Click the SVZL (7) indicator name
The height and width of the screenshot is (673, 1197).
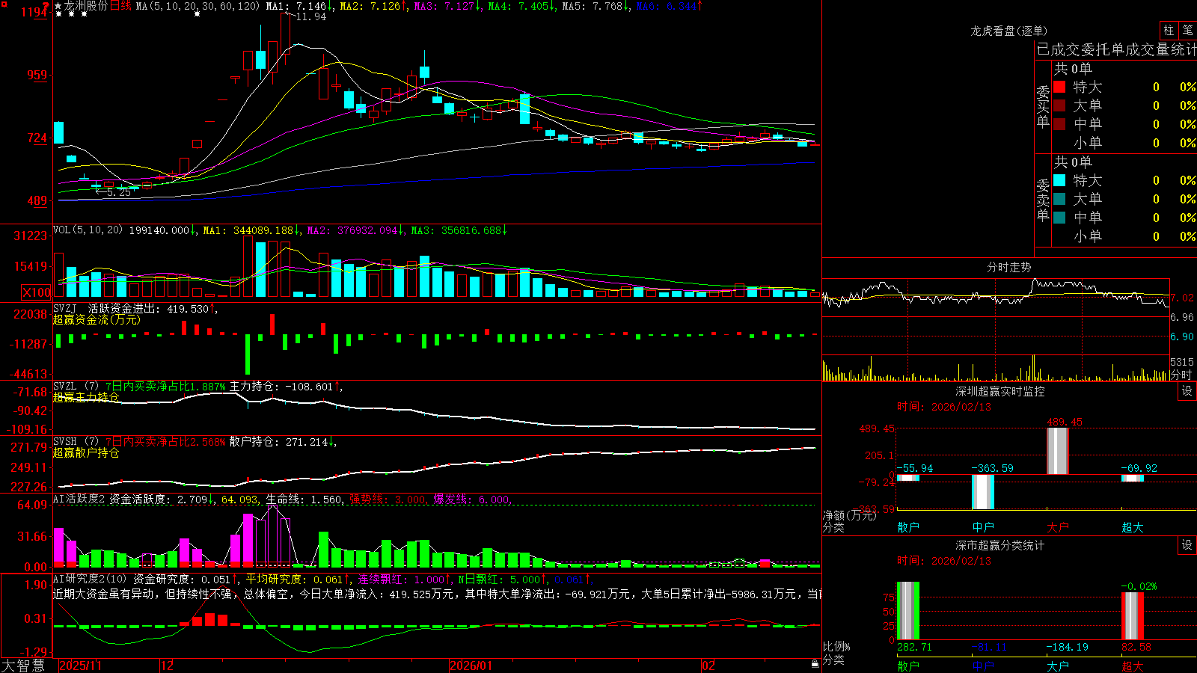tap(76, 387)
